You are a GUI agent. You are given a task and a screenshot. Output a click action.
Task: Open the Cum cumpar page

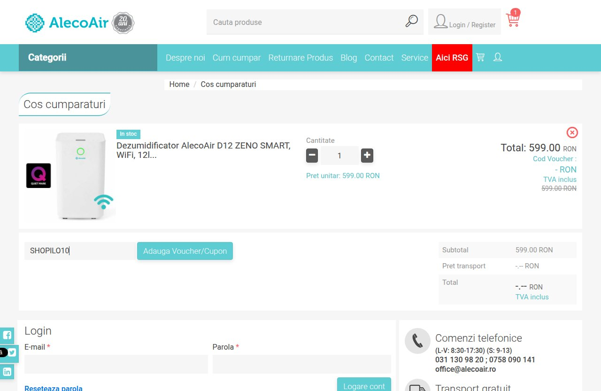[x=237, y=57]
